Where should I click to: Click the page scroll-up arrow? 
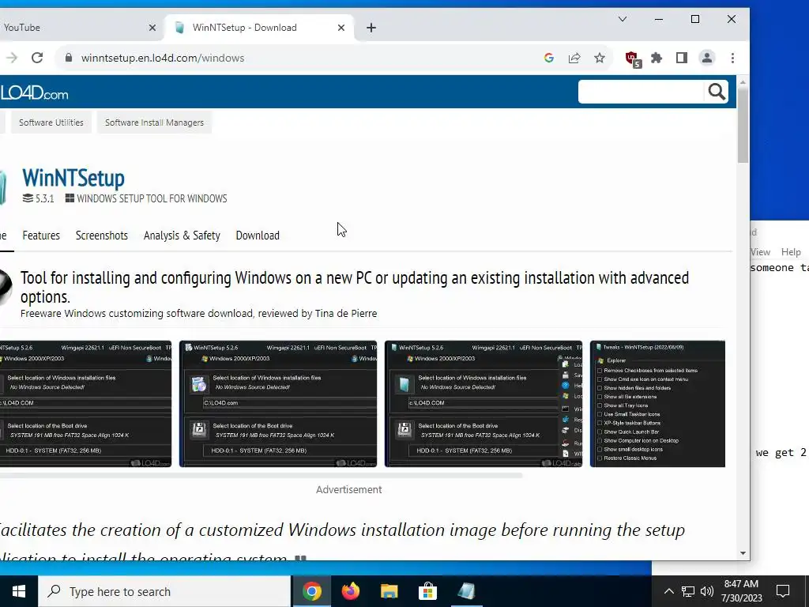tap(743, 82)
